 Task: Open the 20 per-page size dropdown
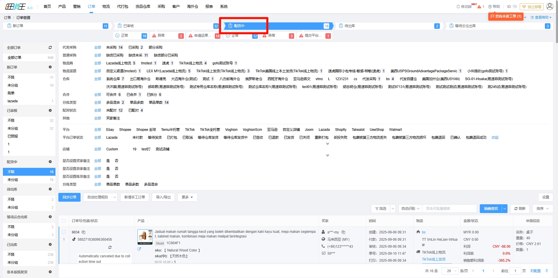pyautogui.click(x=450, y=271)
